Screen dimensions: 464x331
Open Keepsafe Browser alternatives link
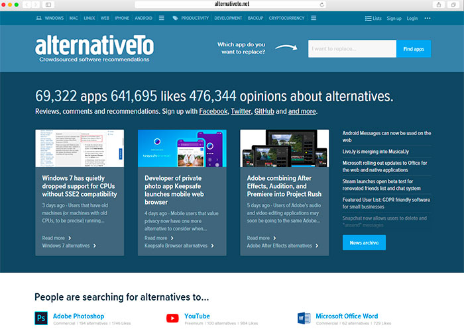pyautogui.click(x=179, y=246)
